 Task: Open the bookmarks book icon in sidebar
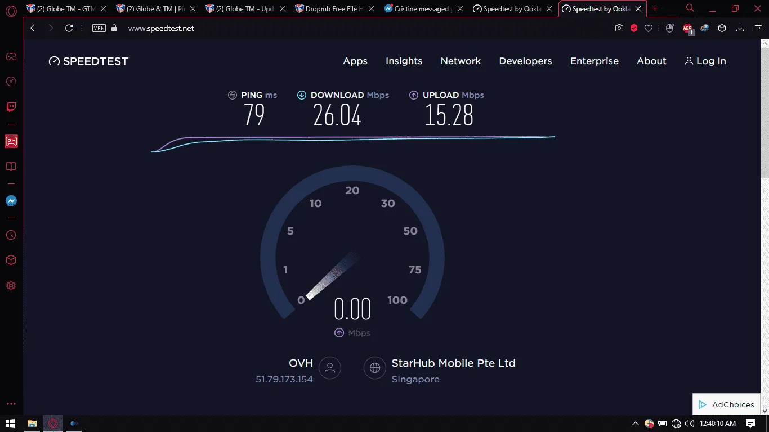tap(11, 166)
